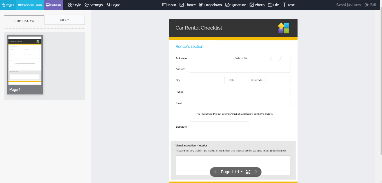Go to previous page arrow
The height and width of the screenshot is (183, 382).
216,172
